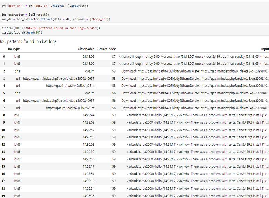The width and height of the screenshot is (269, 198).
Task: Click the qaz.im/load URL observable in row 4
Action: (x=70, y=86)
